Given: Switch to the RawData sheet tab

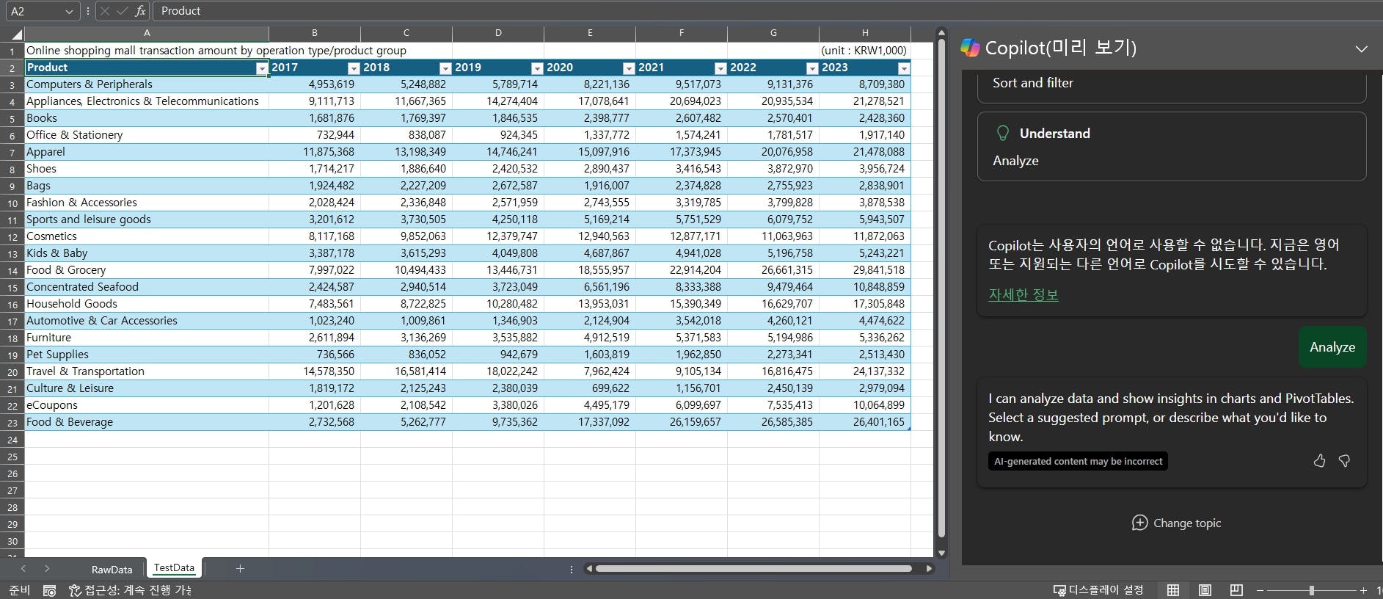Looking at the screenshot, I should pos(112,569).
